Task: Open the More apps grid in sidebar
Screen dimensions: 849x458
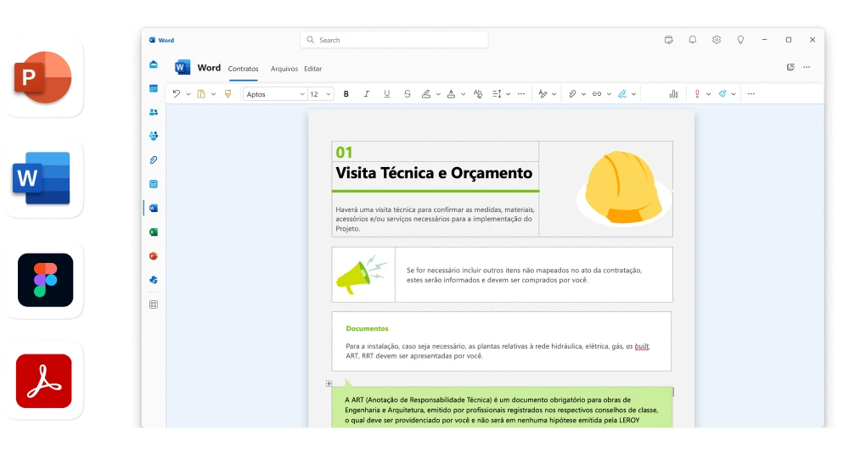Action: [154, 304]
